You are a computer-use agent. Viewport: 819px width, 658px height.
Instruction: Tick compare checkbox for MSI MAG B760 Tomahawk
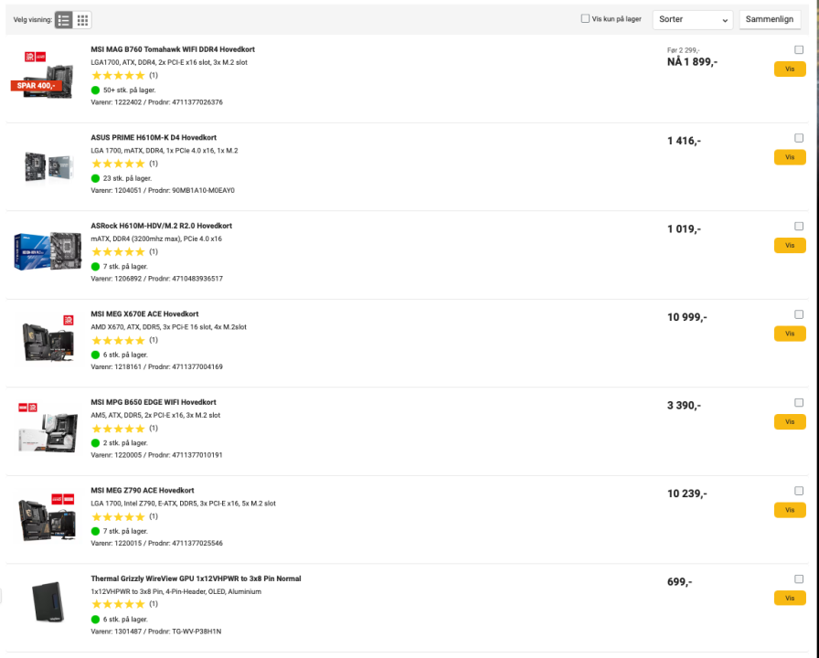[x=799, y=49]
